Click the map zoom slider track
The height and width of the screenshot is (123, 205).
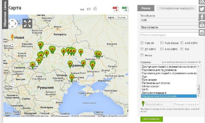click(x=12, y=65)
